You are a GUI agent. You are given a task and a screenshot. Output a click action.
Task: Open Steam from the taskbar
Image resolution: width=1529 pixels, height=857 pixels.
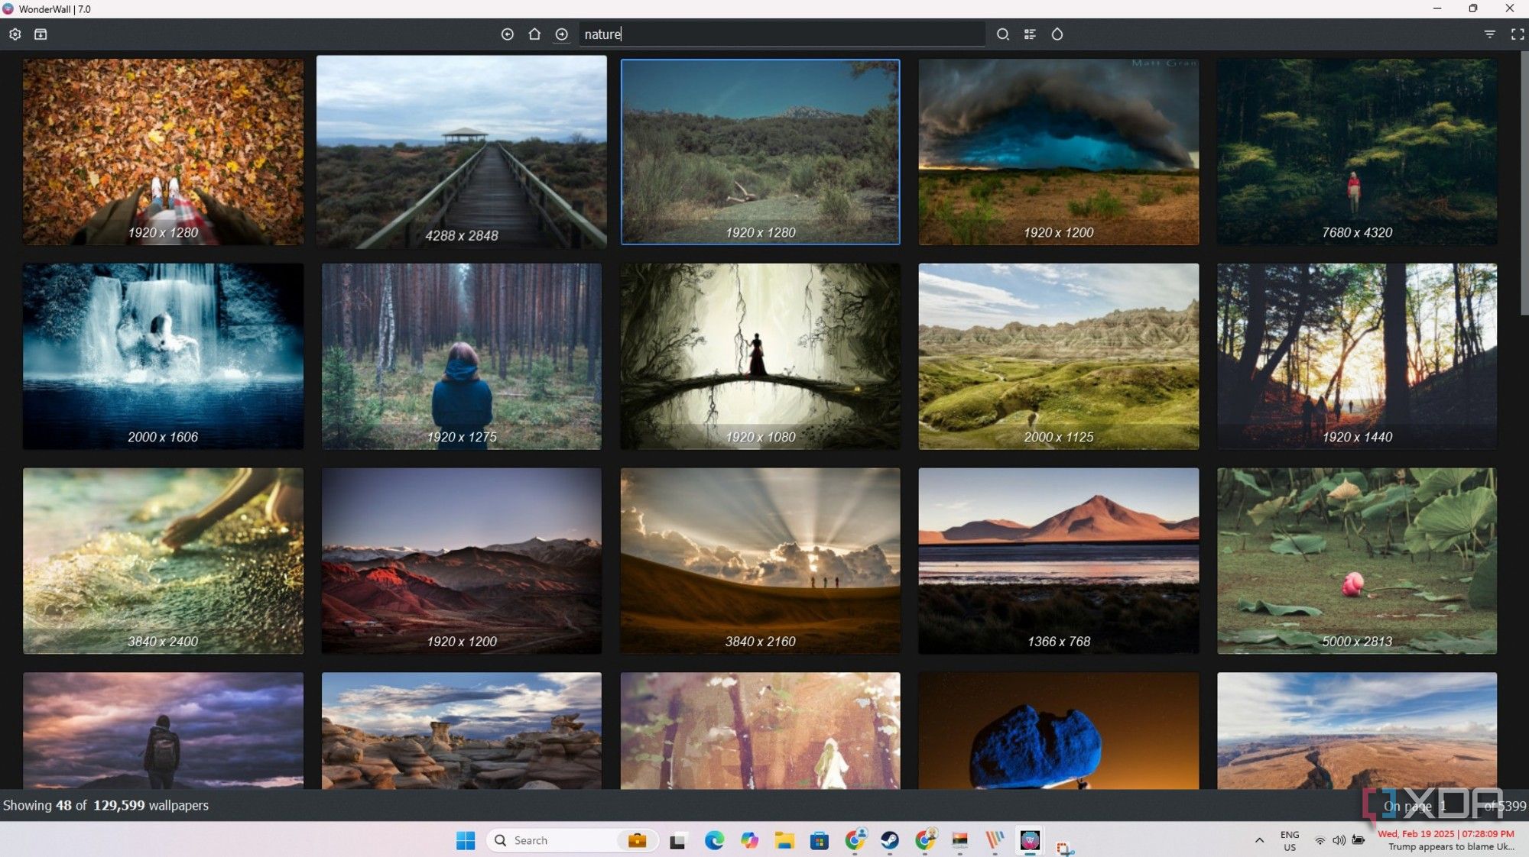tap(890, 841)
